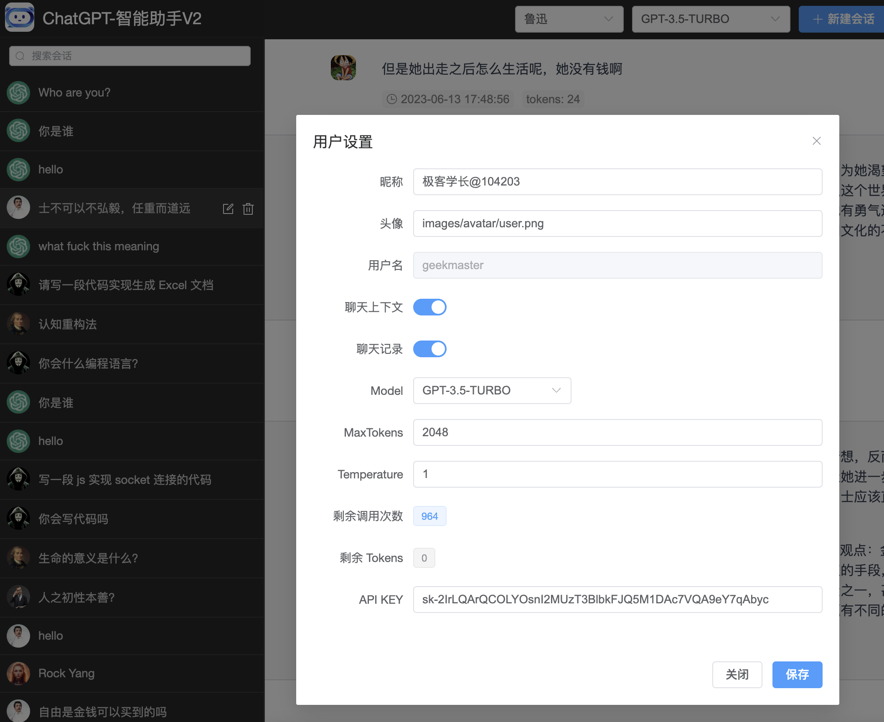Expand the GPT-3.5-TURBO model selector in header
Image resolution: width=884 pixels, height=722 pixels.
711,19
